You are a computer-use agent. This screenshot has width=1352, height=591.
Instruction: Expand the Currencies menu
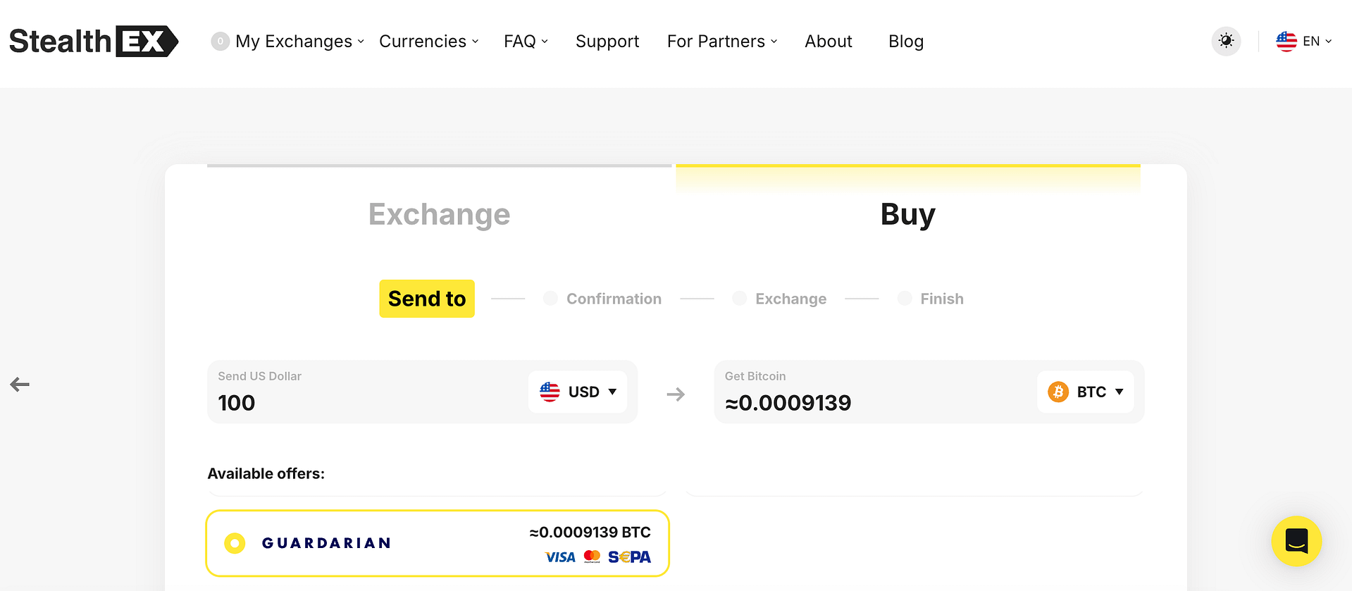tap(428, 42)
